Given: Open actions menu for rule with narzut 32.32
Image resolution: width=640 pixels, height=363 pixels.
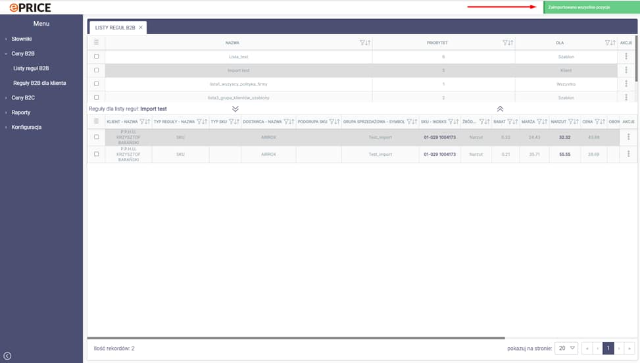Looking at the screenshot, I should (628, 137).
